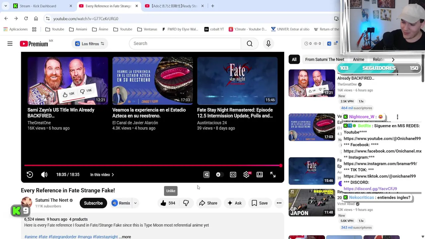Open the Amiami bookmarks folder
Image resolution: width=425 pixels, height=239 pixels.
[x=78, y=29]
